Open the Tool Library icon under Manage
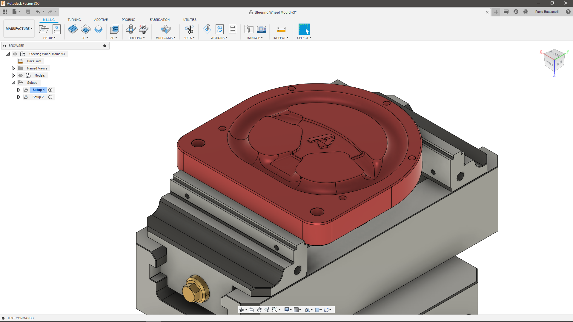The width and height of the screenshot is (573, 322). pyautogui.click(x=248, y=29)
